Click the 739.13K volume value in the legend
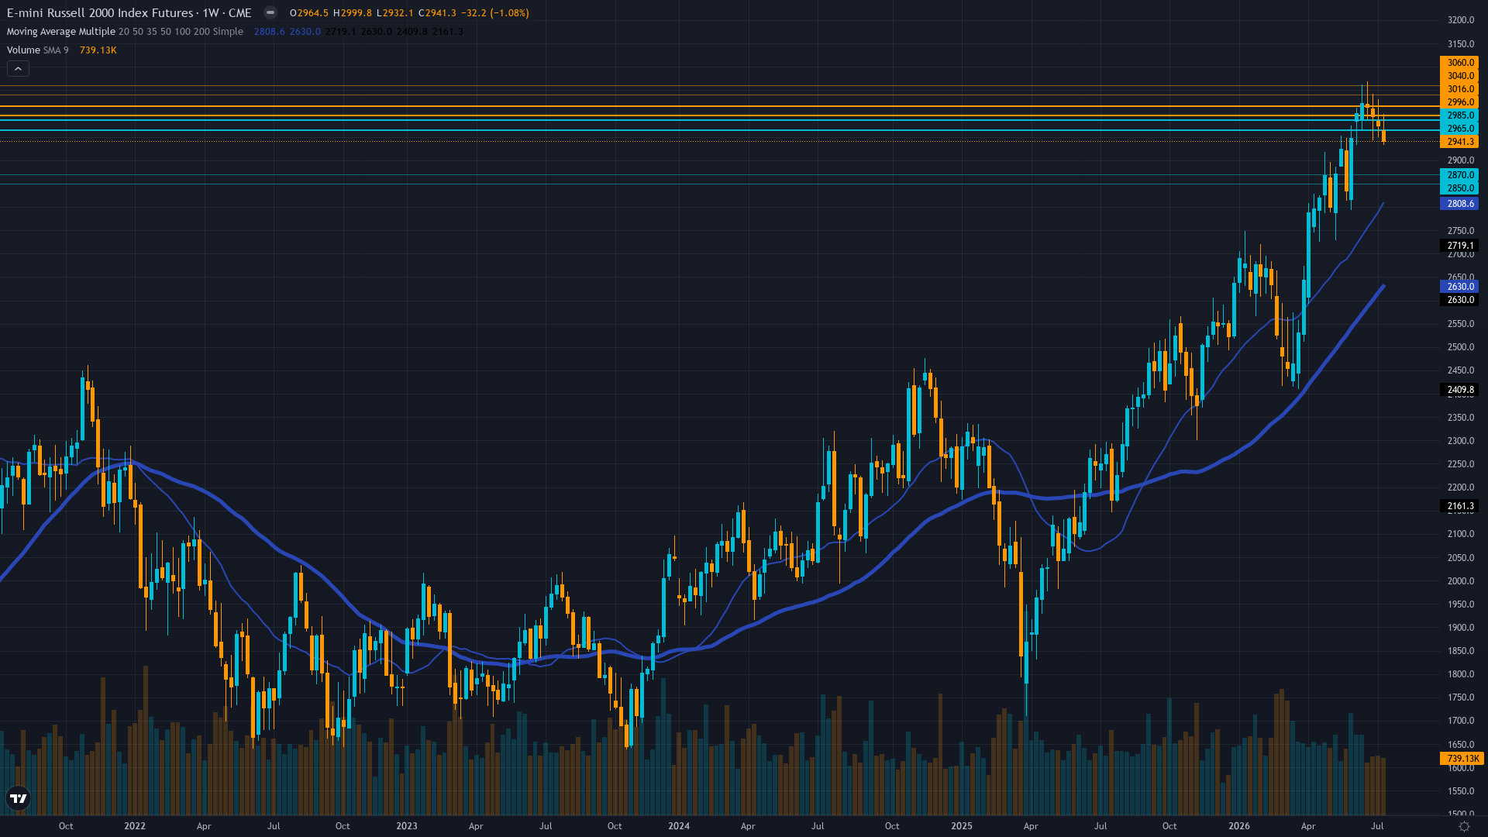Viewport: 1488px width, 837px height. (98, 50)
